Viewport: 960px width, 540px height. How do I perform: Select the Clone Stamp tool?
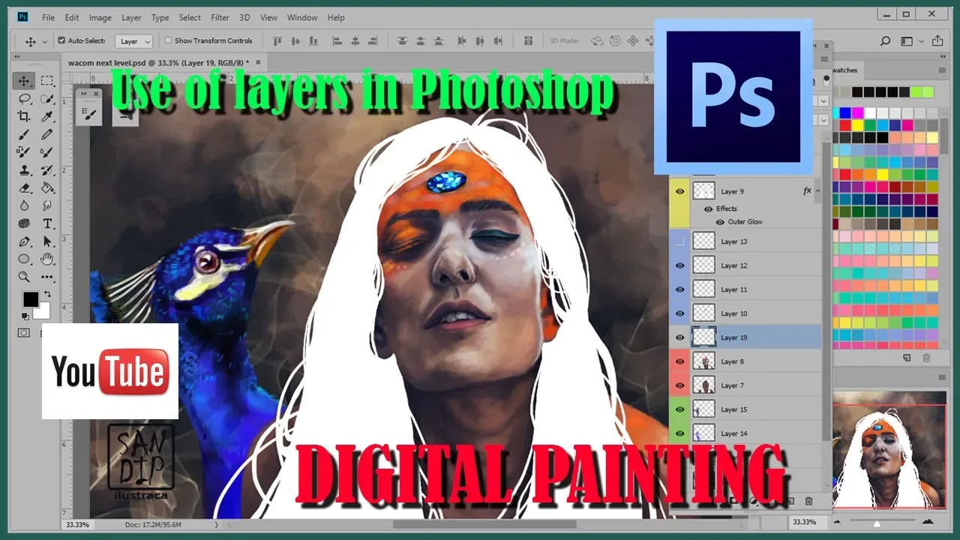tap(24, 170)
